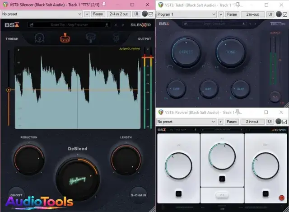Click the Param button in Reviver window

232,122
